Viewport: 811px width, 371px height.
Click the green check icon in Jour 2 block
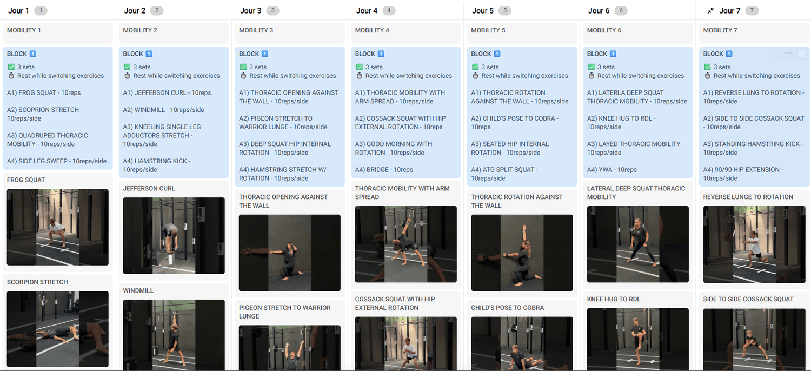coord(127,67)
